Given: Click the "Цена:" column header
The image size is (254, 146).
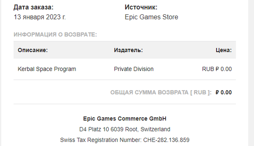Looking at the screenshot, I should [224, 50].
